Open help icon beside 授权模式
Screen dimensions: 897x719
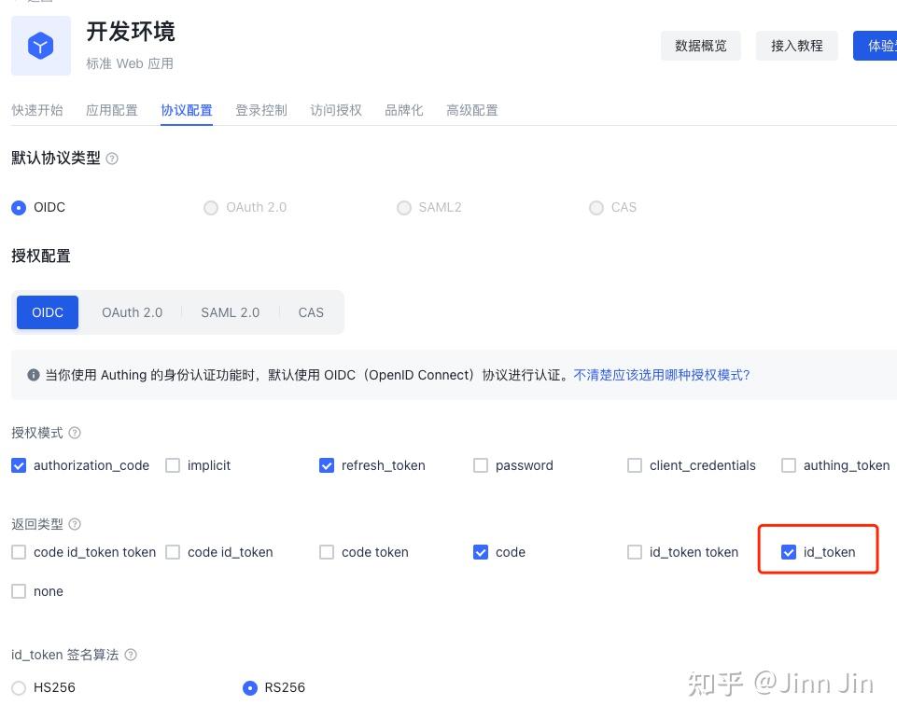75,433
